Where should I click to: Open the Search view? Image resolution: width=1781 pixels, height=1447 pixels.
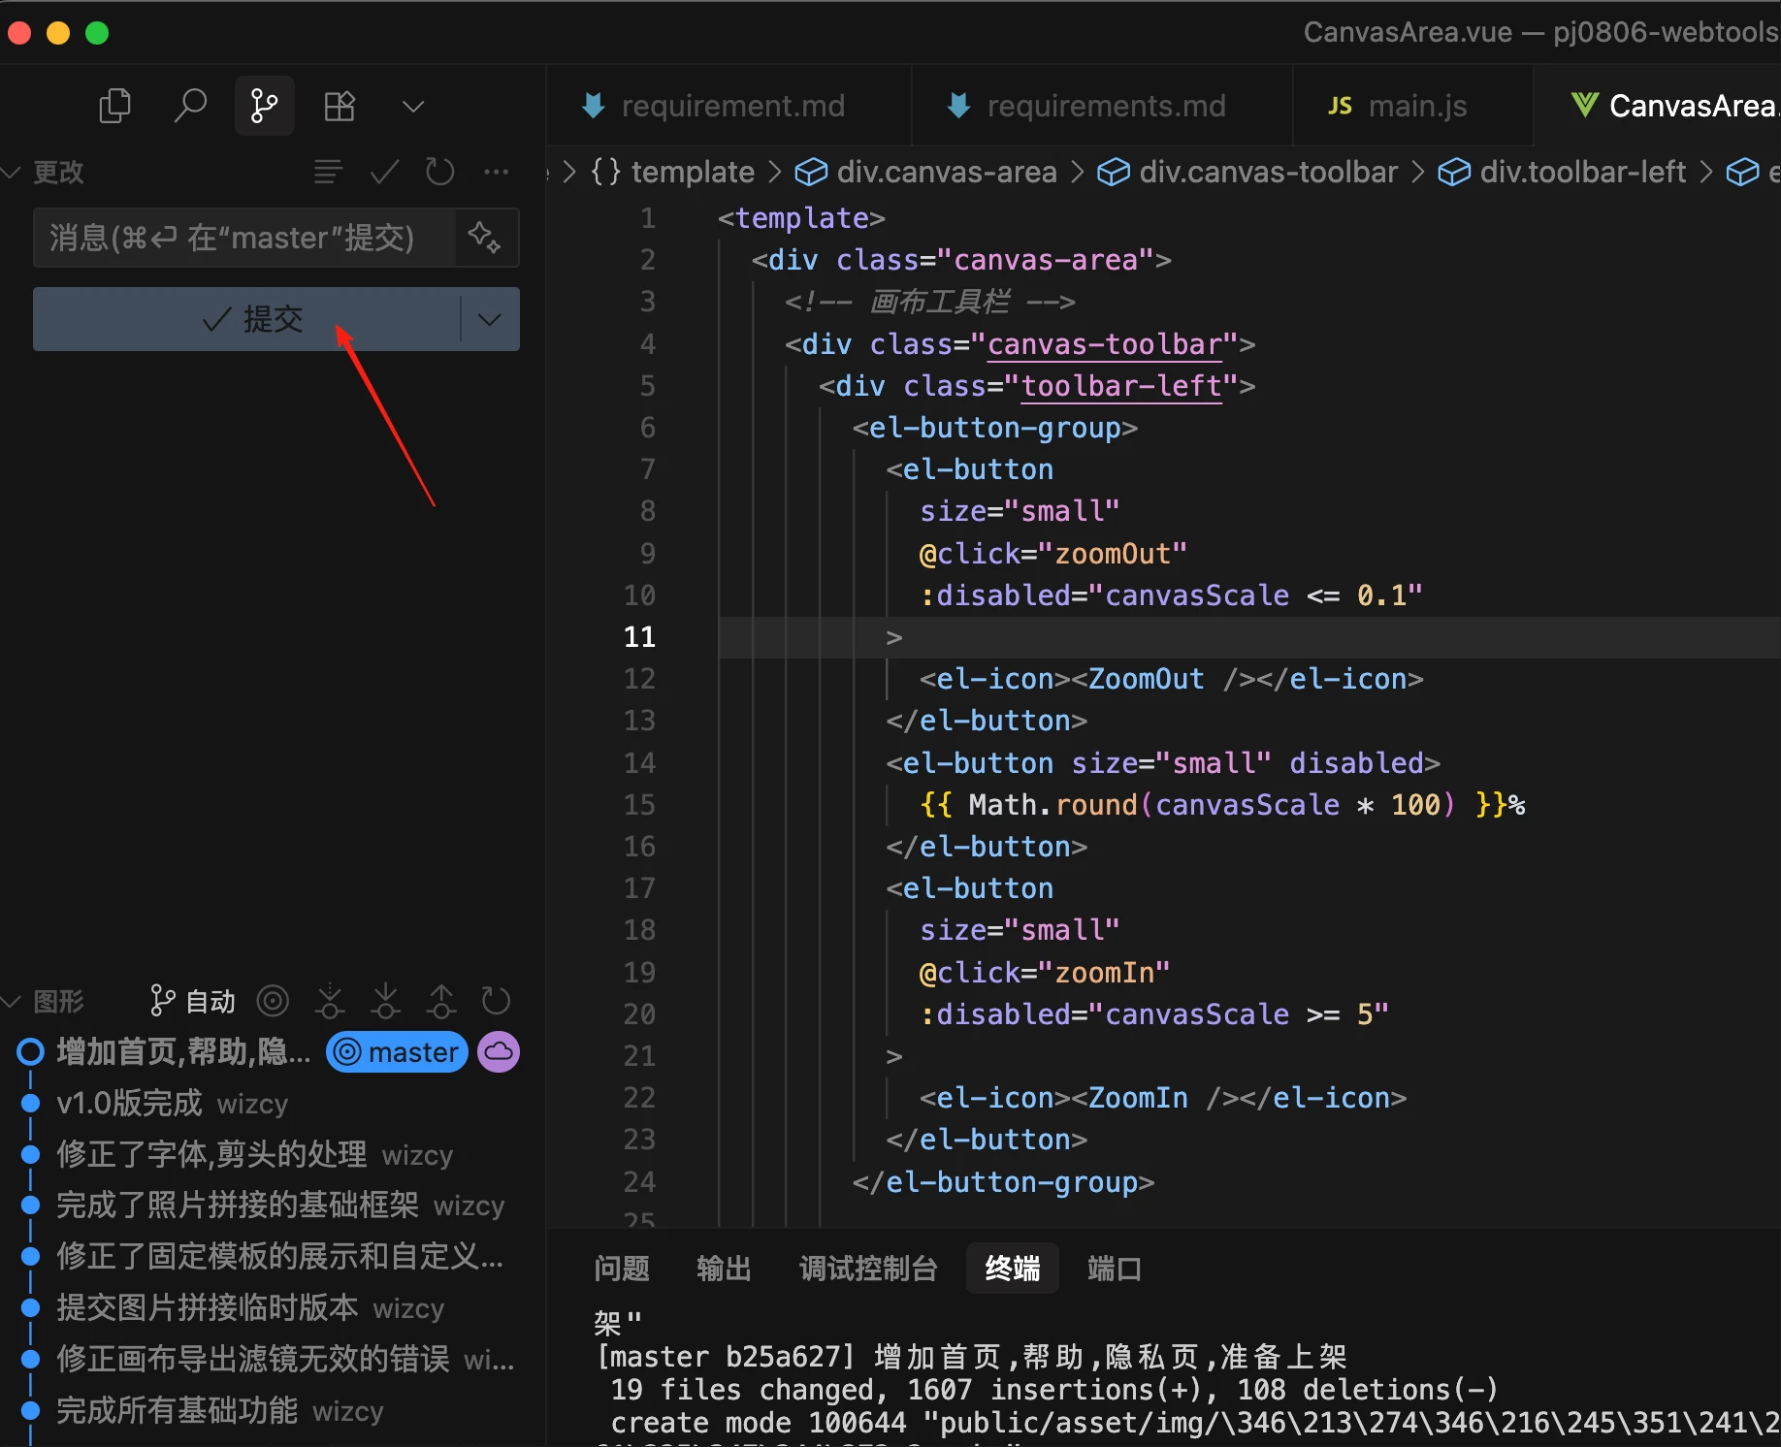pyautogui.click(x=189, y=106)
